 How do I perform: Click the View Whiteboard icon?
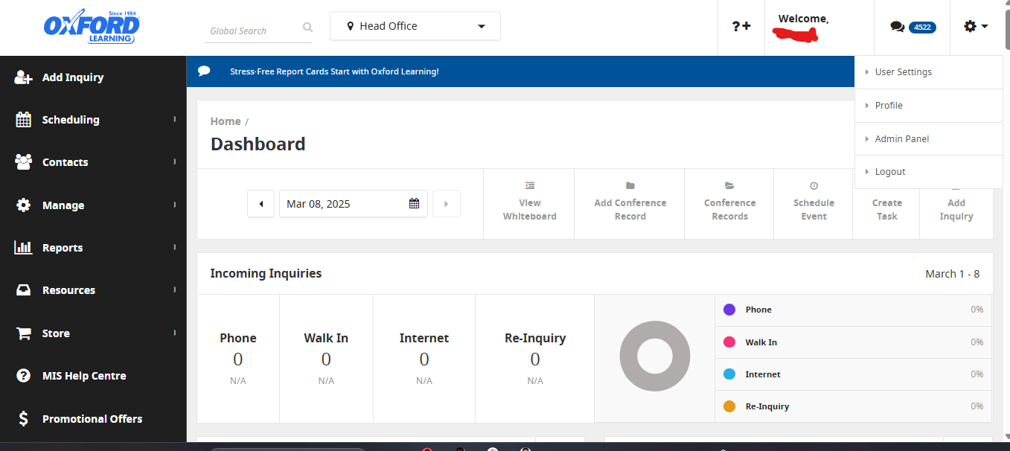point(530,185)
